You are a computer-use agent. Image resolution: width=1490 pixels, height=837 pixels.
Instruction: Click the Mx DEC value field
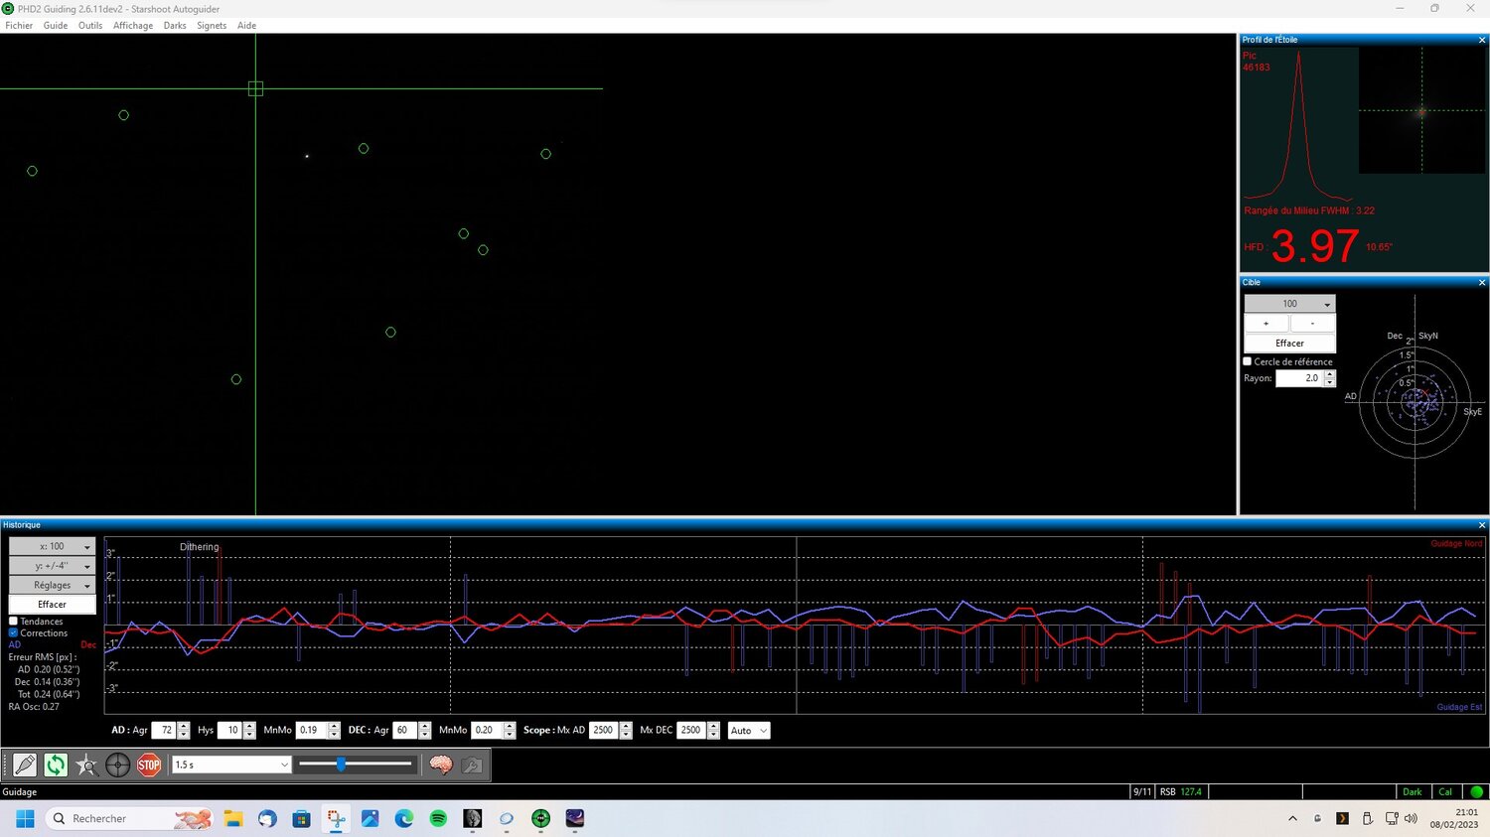pyautogui.click(x=691, y=731)
